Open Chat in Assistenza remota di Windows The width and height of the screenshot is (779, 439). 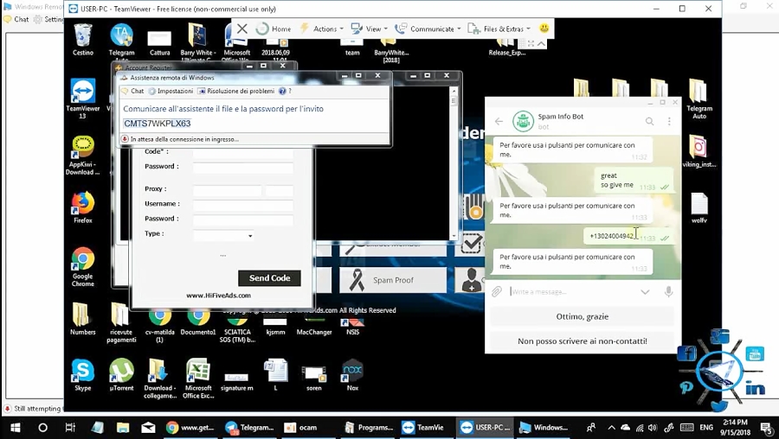133,92
